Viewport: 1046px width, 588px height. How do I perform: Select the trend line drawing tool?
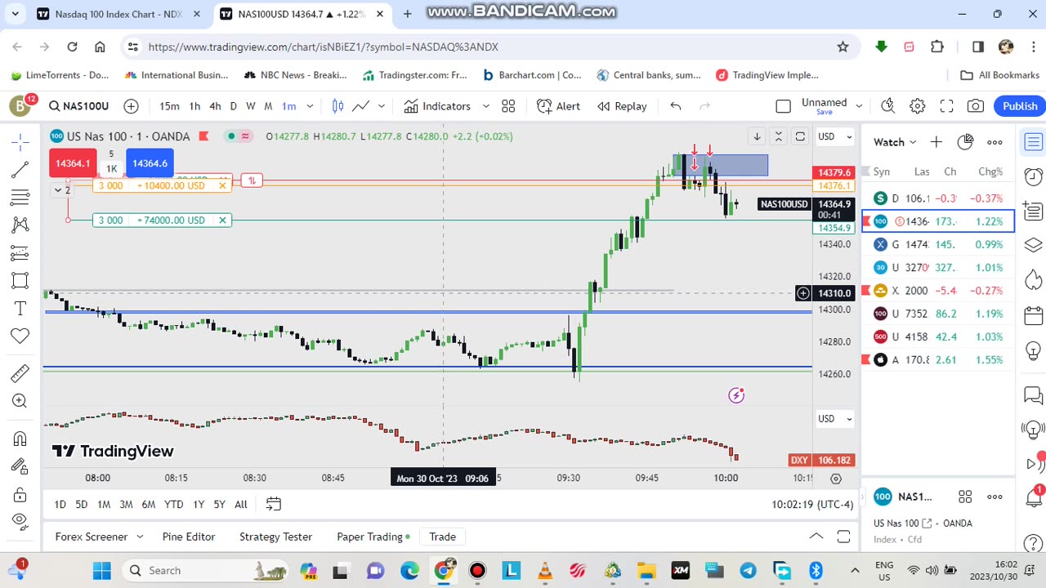[20, 170]
